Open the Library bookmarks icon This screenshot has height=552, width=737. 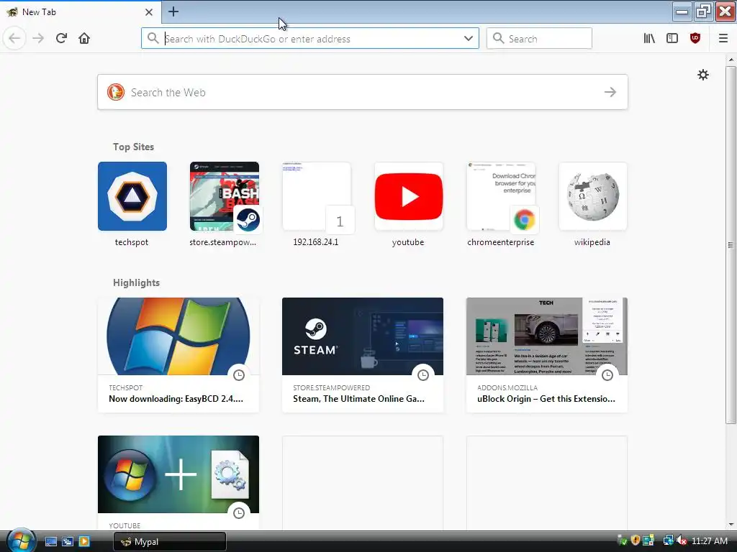pyautogui.click(x=649, y=38)
